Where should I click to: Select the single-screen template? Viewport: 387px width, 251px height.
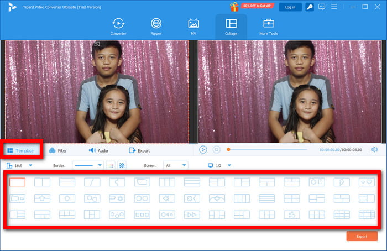click(17, 182)
